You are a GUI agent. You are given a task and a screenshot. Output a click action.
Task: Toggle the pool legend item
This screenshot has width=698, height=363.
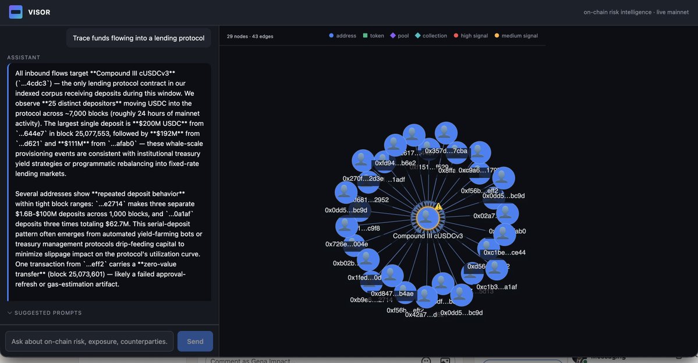point(399,36)
